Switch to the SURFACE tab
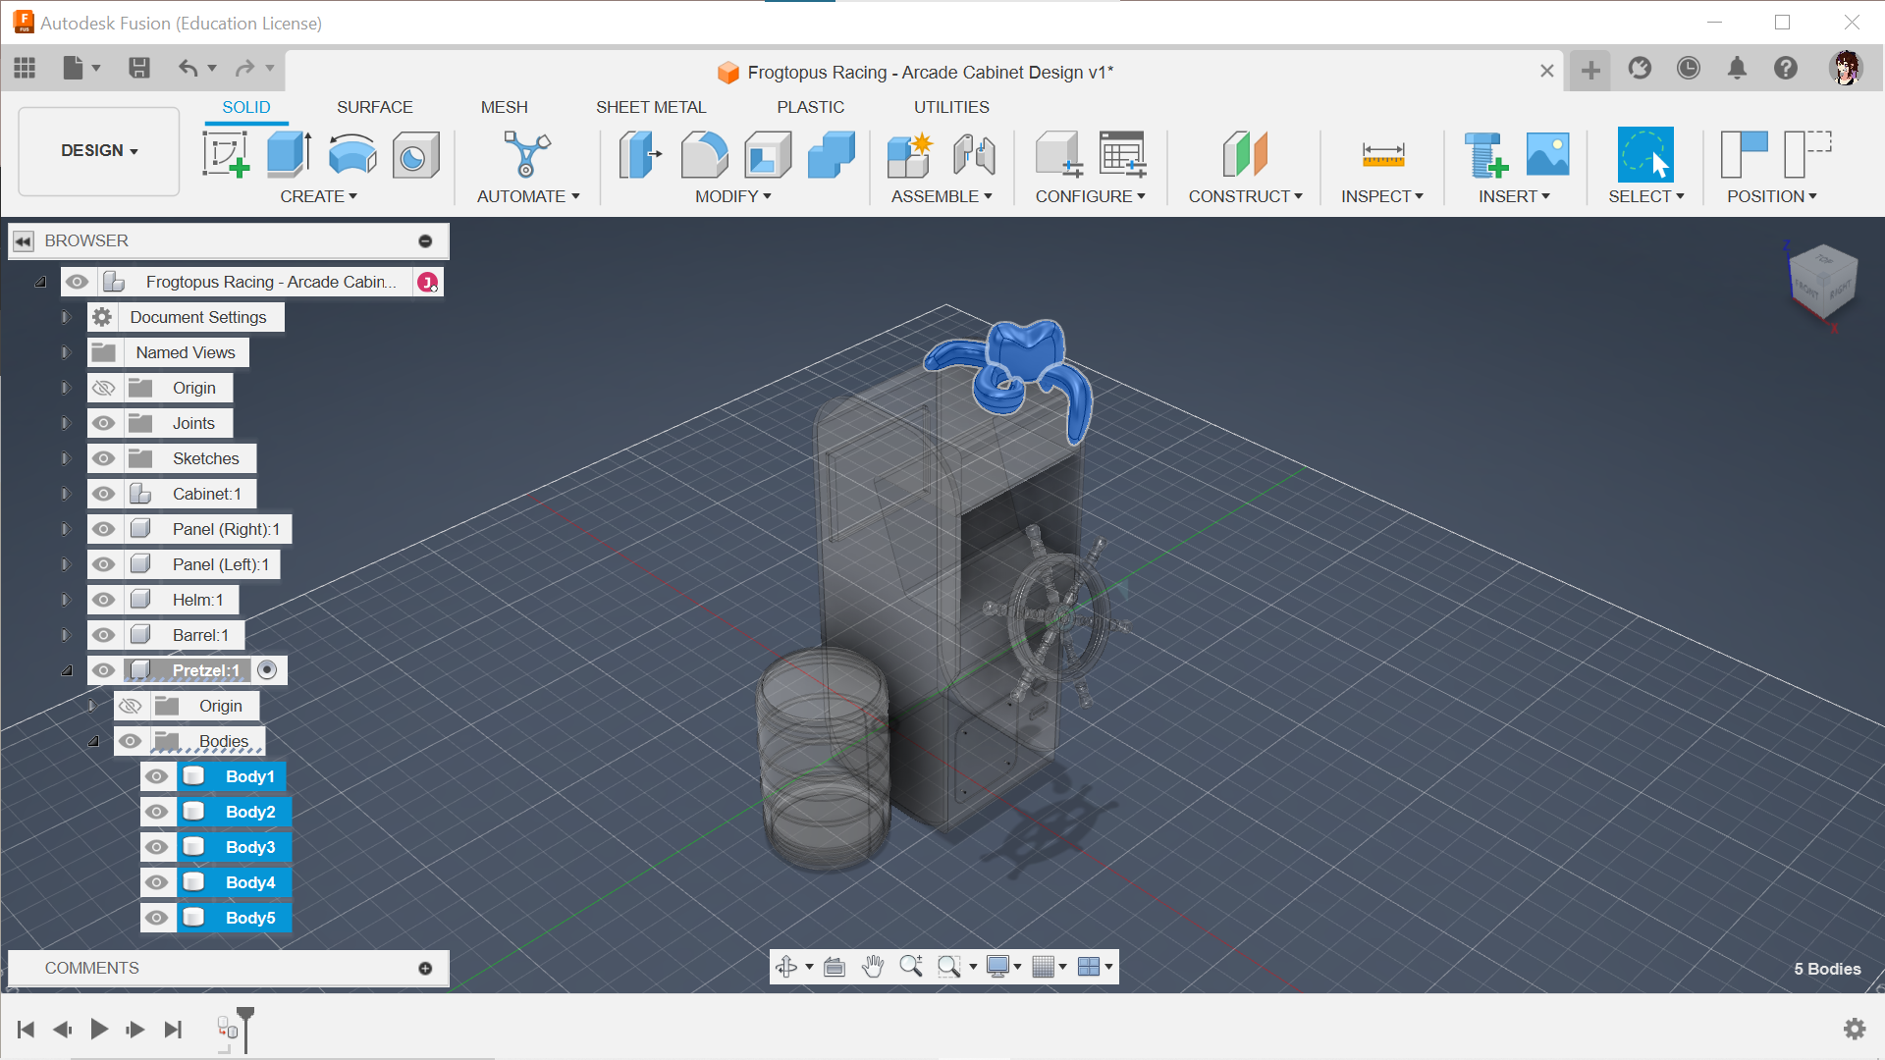The image size is (1885, 1060). (374, 107)
